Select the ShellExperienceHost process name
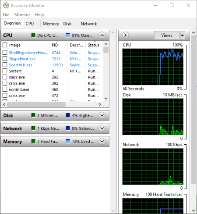The width and height of the screenshot is (197, 214). tap(28, 53)
